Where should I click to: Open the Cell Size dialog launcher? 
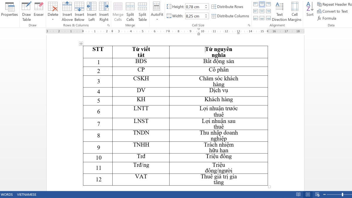coord(249,25)
